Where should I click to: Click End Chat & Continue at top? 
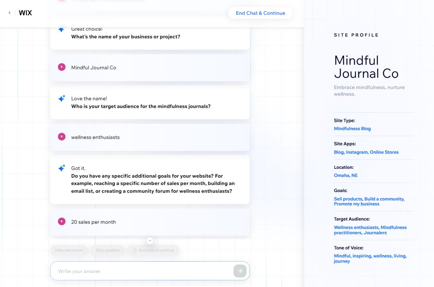260,13
